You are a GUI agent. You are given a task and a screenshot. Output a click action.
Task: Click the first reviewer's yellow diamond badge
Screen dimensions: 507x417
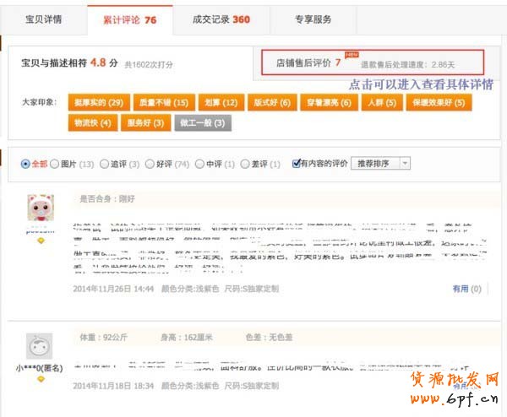[40, 240]
